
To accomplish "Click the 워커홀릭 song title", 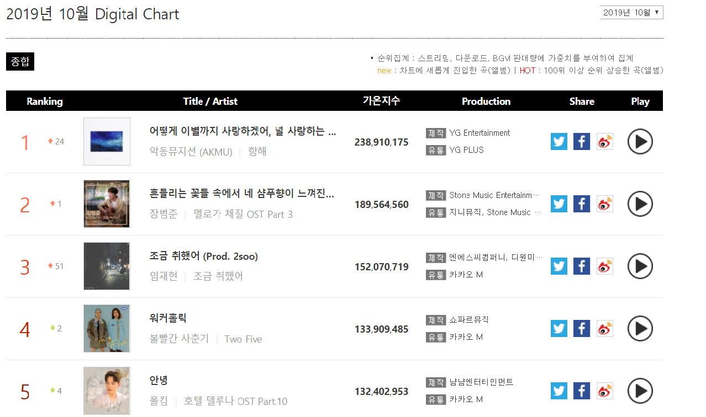I will (168, 318).
